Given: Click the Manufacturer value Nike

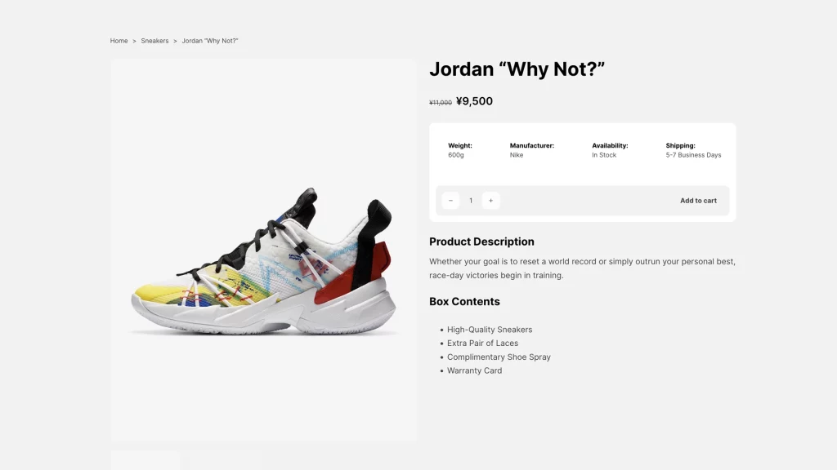Looking at the screenshot, I should (517, 155).
